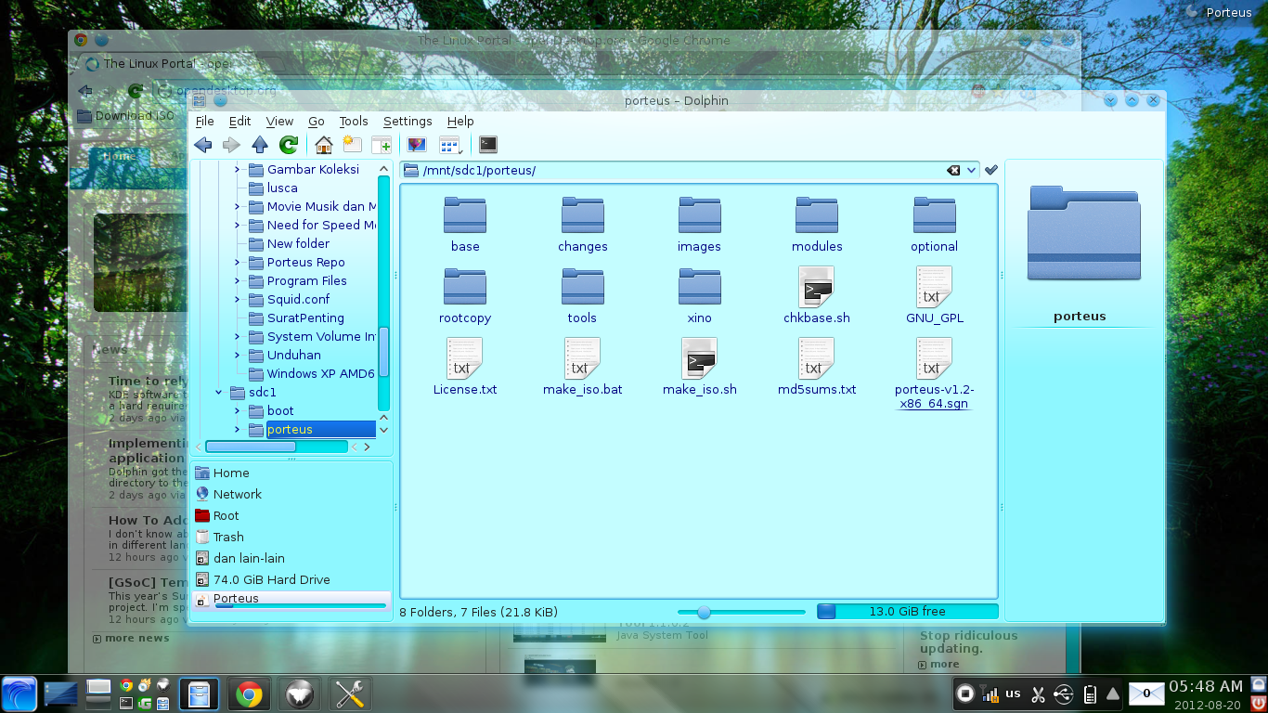Image resolution: width=1268 pixels, height=713 pixels.
Task: Select the make_iso.sh script
Action: [700, 368]
